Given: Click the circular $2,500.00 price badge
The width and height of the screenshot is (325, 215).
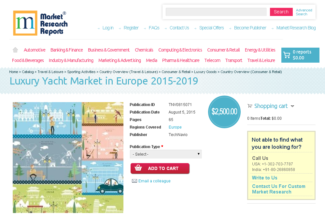Looking at the screenshot, I should 224,112.
